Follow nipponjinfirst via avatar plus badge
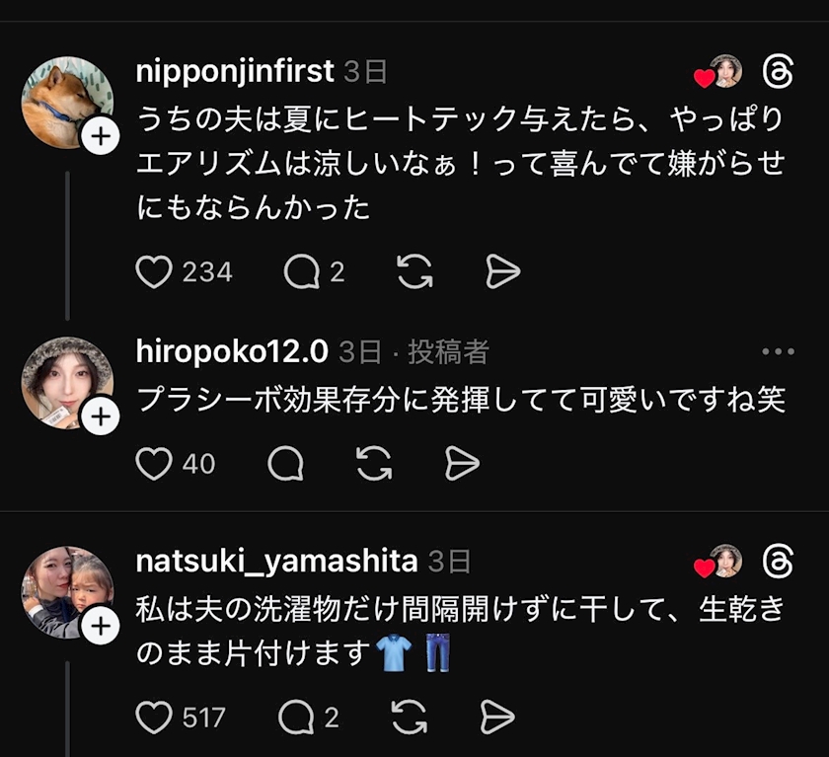 [100, 137]
